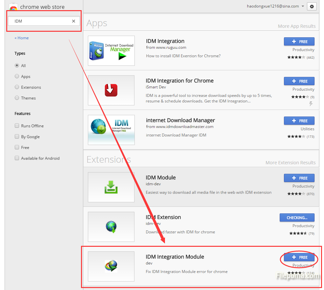
Task: Click the settings gear icon
Action: pyautogui.click(x=312, y=7)
